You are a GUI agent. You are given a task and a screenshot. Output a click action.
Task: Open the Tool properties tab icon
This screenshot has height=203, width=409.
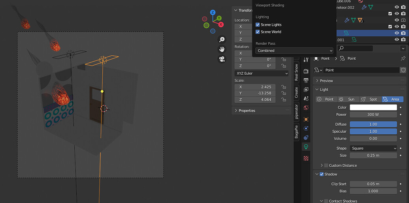coord(306,60)
